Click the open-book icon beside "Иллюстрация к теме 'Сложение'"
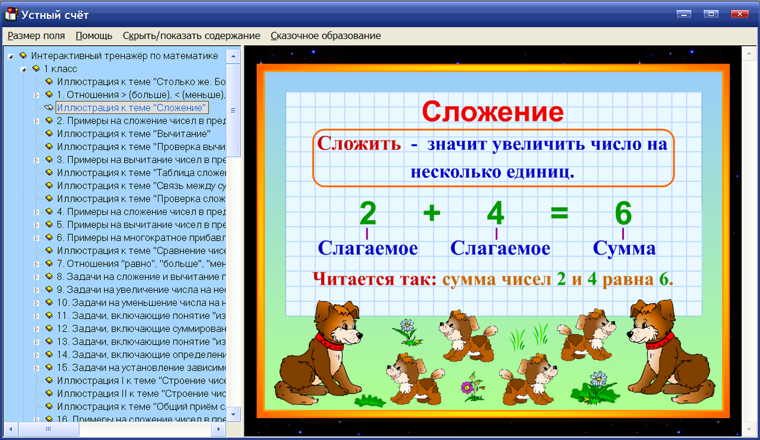 coord(48,107)
